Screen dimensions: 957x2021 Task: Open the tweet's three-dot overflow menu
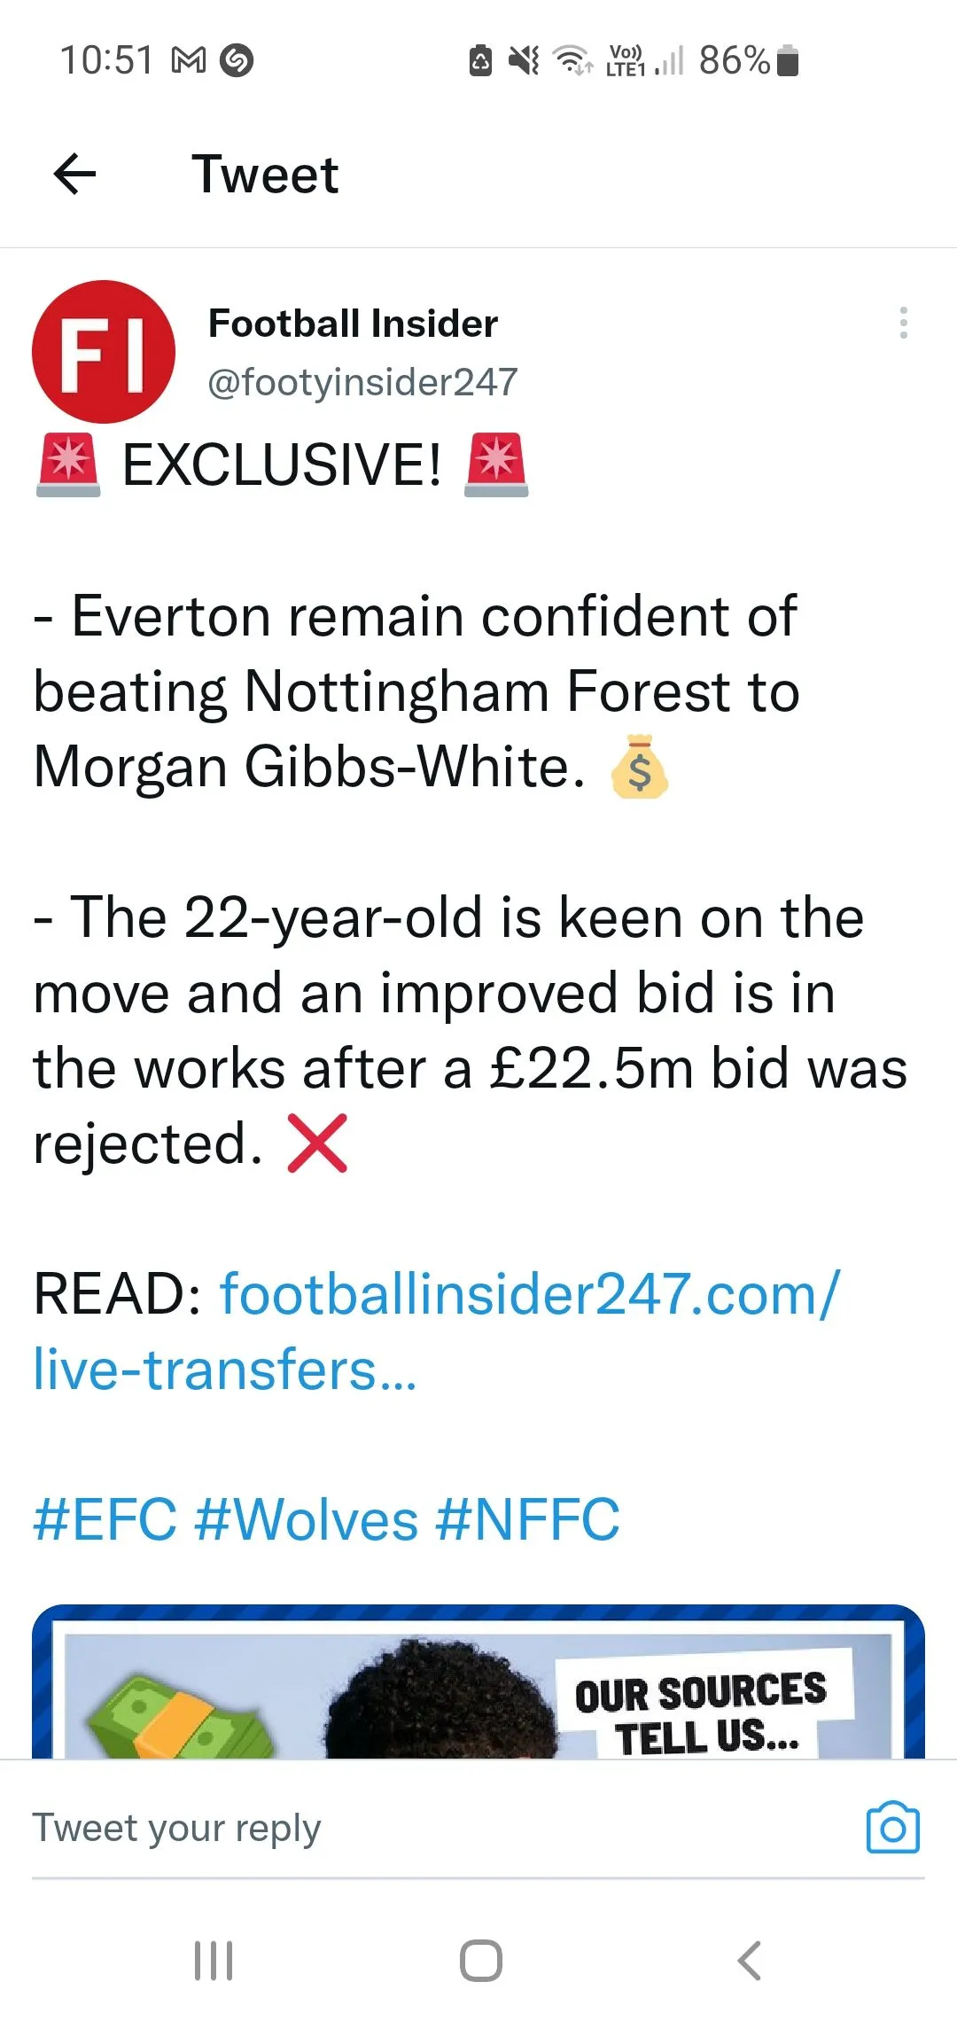(x=903, y=324)
